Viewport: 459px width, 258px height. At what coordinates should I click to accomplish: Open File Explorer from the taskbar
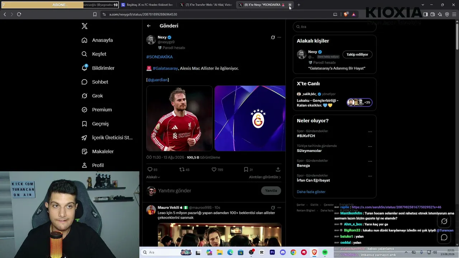point(219,252)
